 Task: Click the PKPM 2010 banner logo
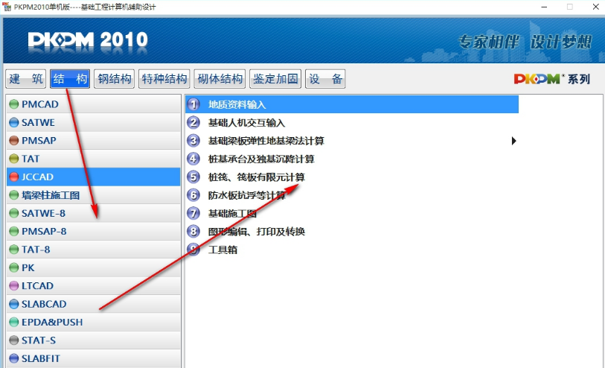[88, 40]
